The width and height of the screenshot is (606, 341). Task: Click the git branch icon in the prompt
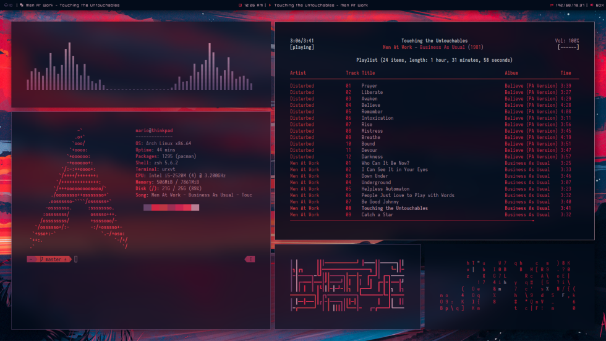click(x=41, y=259)
